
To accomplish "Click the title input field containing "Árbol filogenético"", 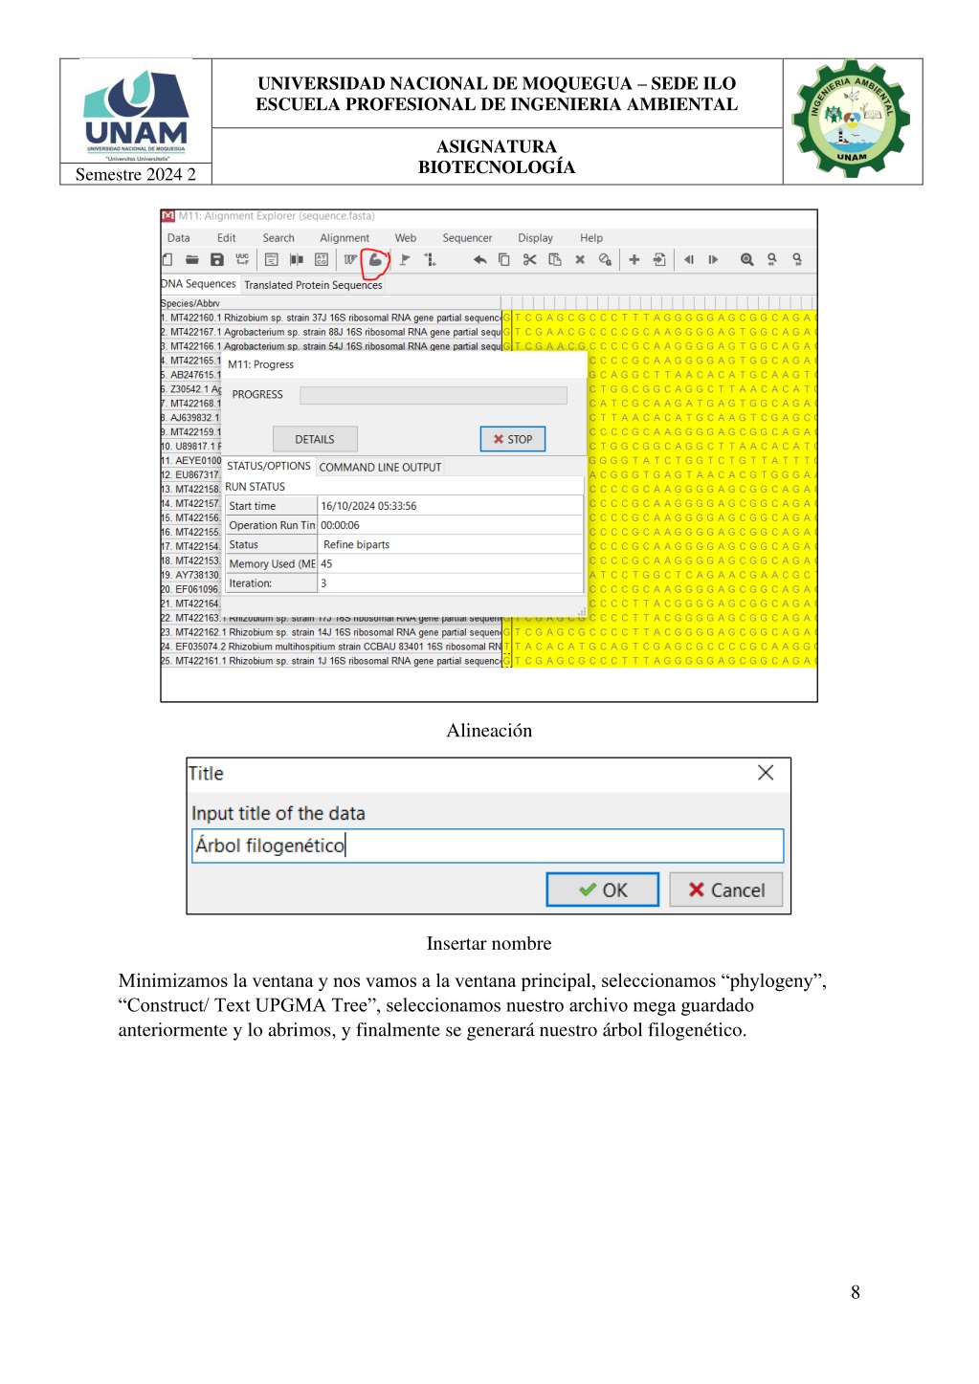I will (488, 846).
